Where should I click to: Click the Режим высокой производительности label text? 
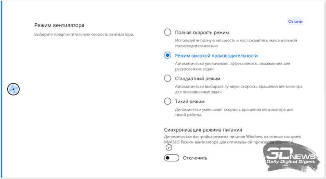point(216,55)
